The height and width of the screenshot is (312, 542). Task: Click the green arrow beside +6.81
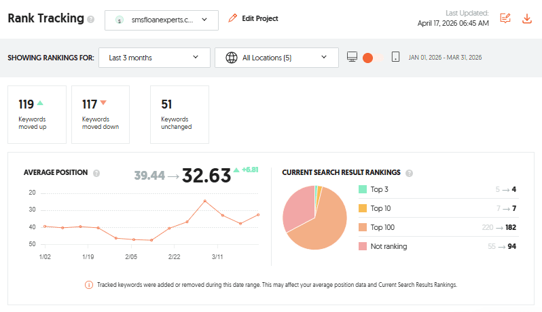(236, 170)
